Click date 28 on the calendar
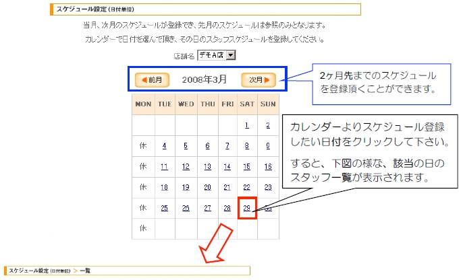This screenshot has height=280, width=463. click(x=227, y=208)
